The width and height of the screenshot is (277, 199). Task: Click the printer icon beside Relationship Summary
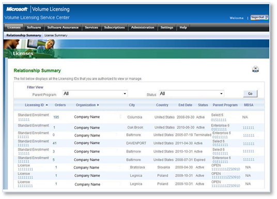(x=255, y=69)
